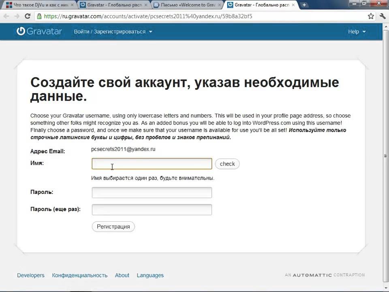Focus the Пароль password field
This screenshot has height=292, width=389.
152,192
